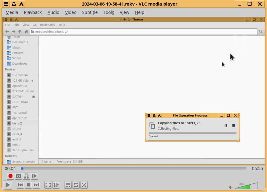This screenshot has height=192, width=267.
Task: Open VLC Media menu
Action: (12, 12)
